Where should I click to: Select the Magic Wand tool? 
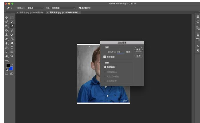coord(12,22)
